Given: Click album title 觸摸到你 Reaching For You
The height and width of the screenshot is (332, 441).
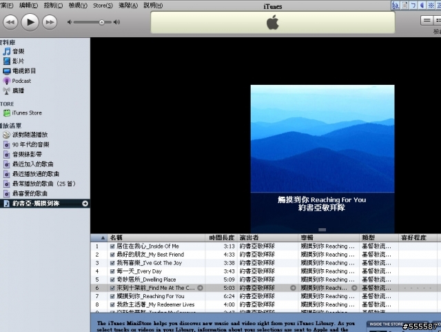Looking at the screenshot, I should (x=322, y=199).
